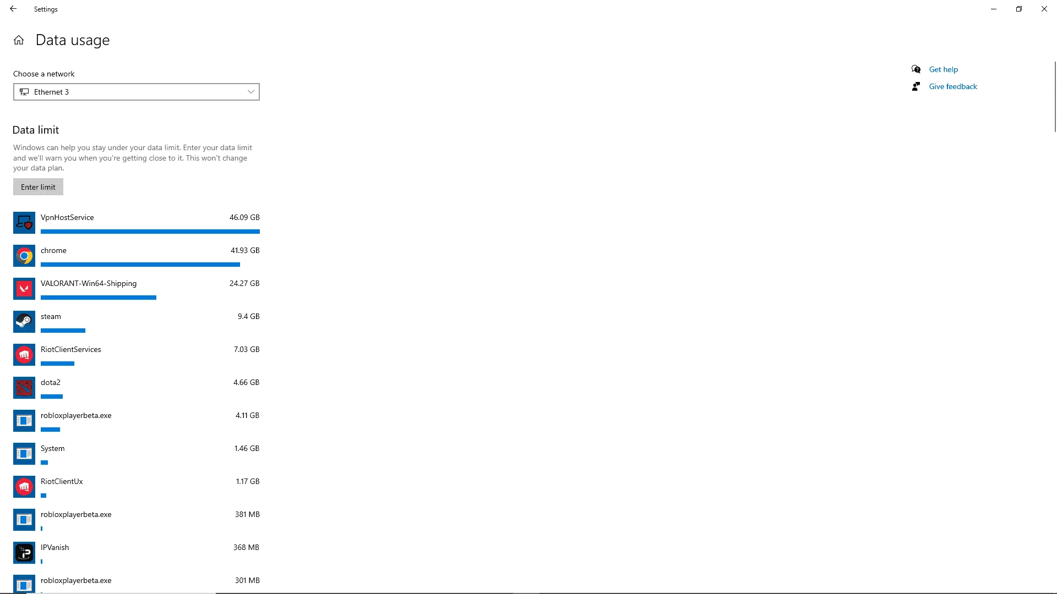This screenshot has width=1057, height=594.
Task: Select the VpnHostService app icon
Action: pyautogui.click(x=24, y=223)
